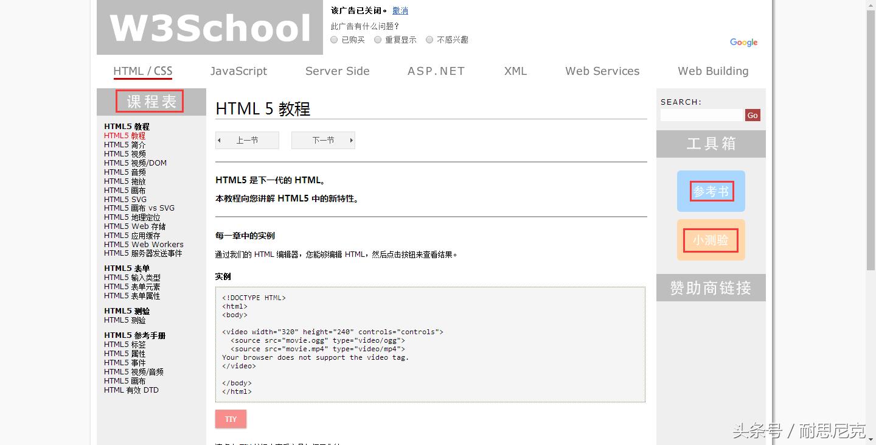
Task: Click the Google logo in ad area
Action: click(x=743, y=42)
